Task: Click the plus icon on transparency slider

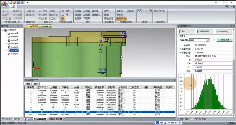Action: pos(151,11)
